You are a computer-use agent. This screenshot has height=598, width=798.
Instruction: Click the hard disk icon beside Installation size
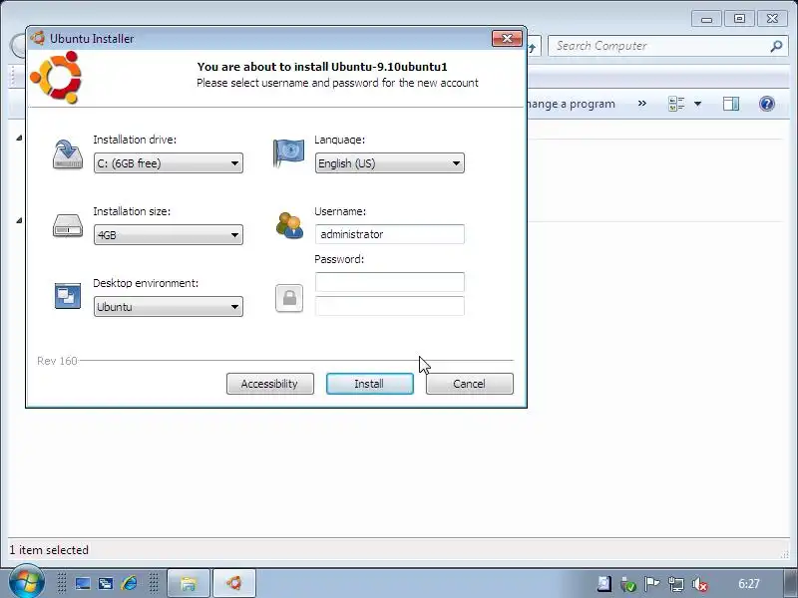(68, 226)
